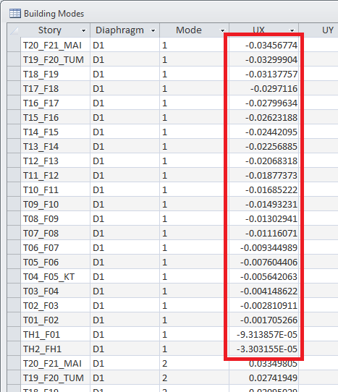The width and height of the screenshot is (338, 392).
Task: Click the T19_F20_TUM story cell in mode 1
Action: (x=55, y=59)
